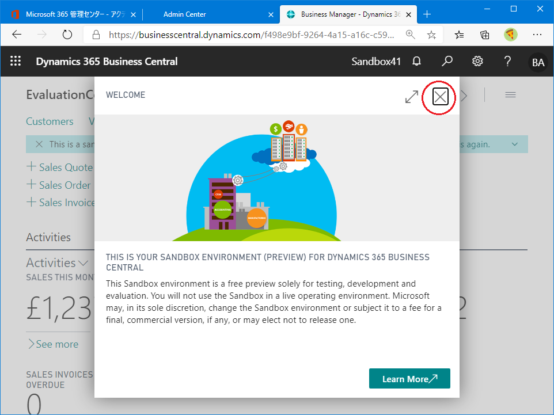This screenshot has height=415, width=554.
Task: Minimize the browser window
Action: click(487, 9)
